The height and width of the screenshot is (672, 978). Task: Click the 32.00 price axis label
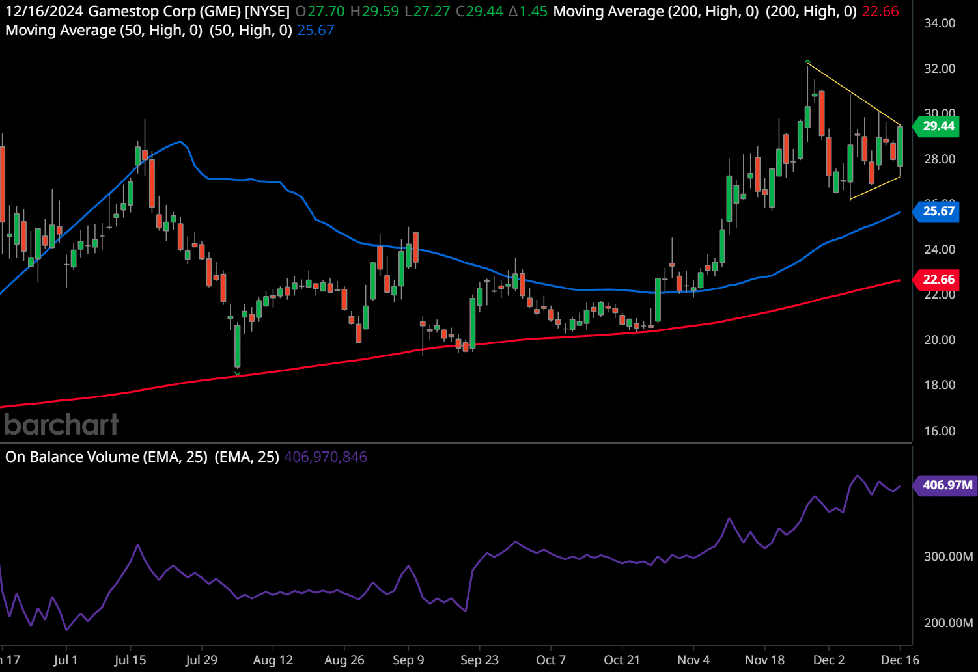[x=940, y=68]
